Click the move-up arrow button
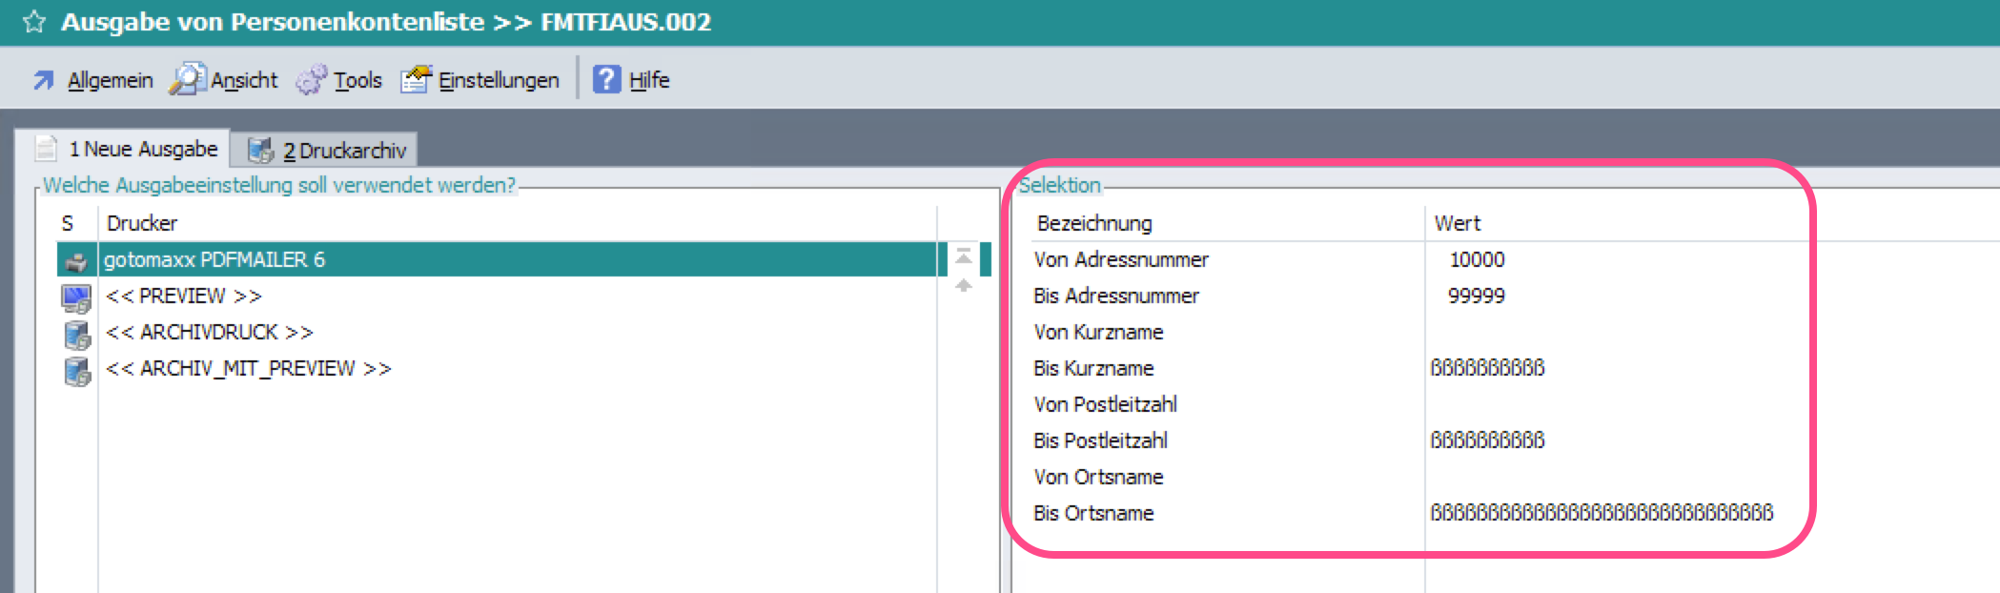Screen dimensions: 2000x593 click(x=964, y=285)
